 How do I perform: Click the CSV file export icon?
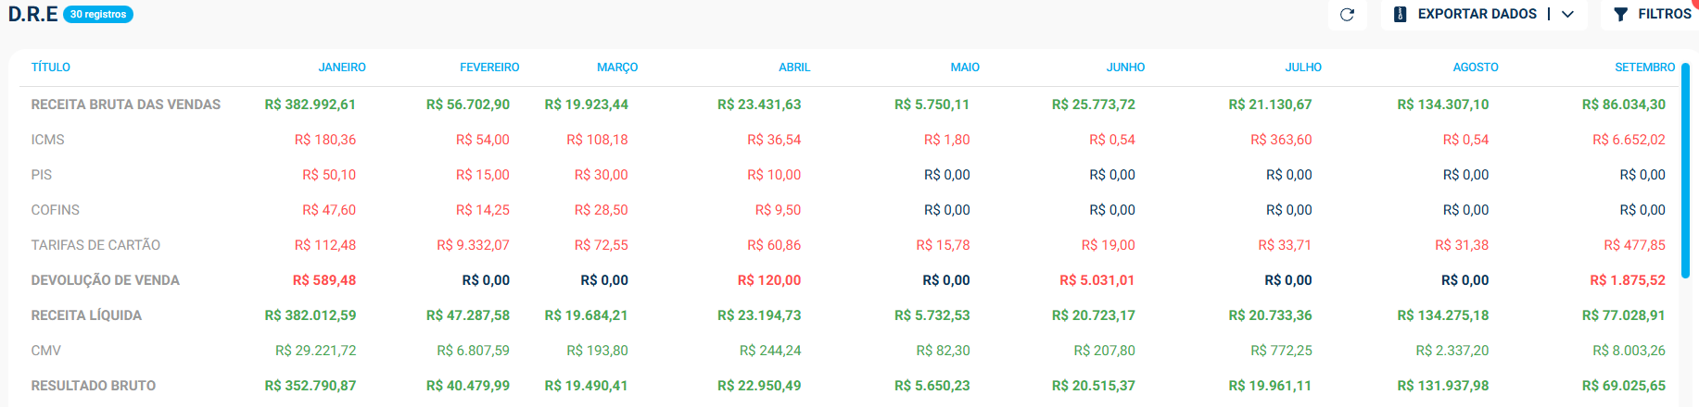[x=1401, y=15]
